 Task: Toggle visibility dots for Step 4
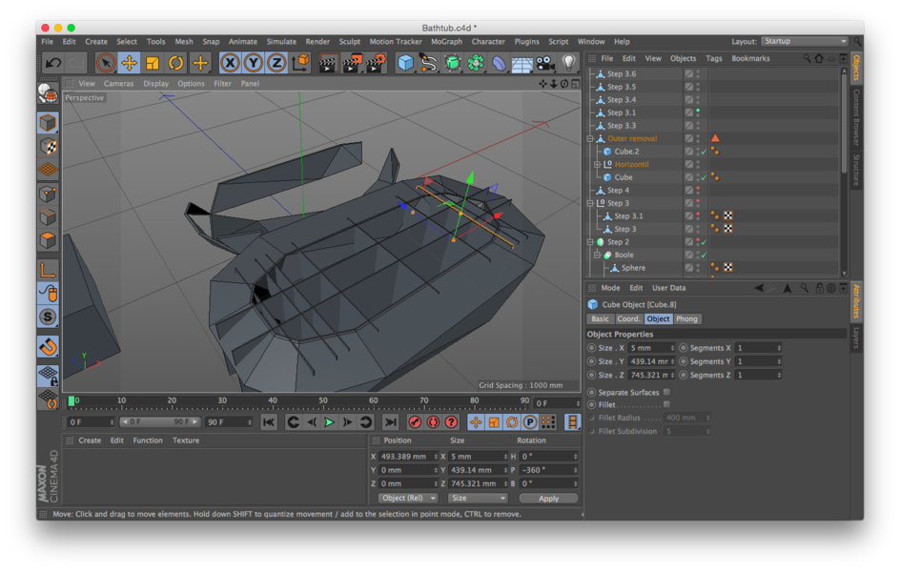(x=699, y=191)
